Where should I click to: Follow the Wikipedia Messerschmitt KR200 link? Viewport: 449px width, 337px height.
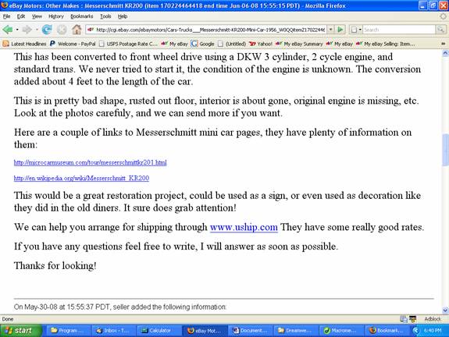coord(81,178)
